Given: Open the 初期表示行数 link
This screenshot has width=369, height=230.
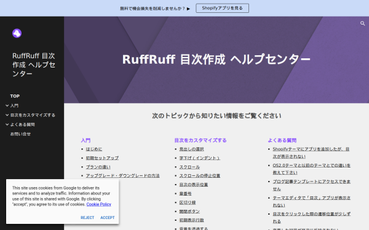Looking at the screenshot, I should [191, 220].
